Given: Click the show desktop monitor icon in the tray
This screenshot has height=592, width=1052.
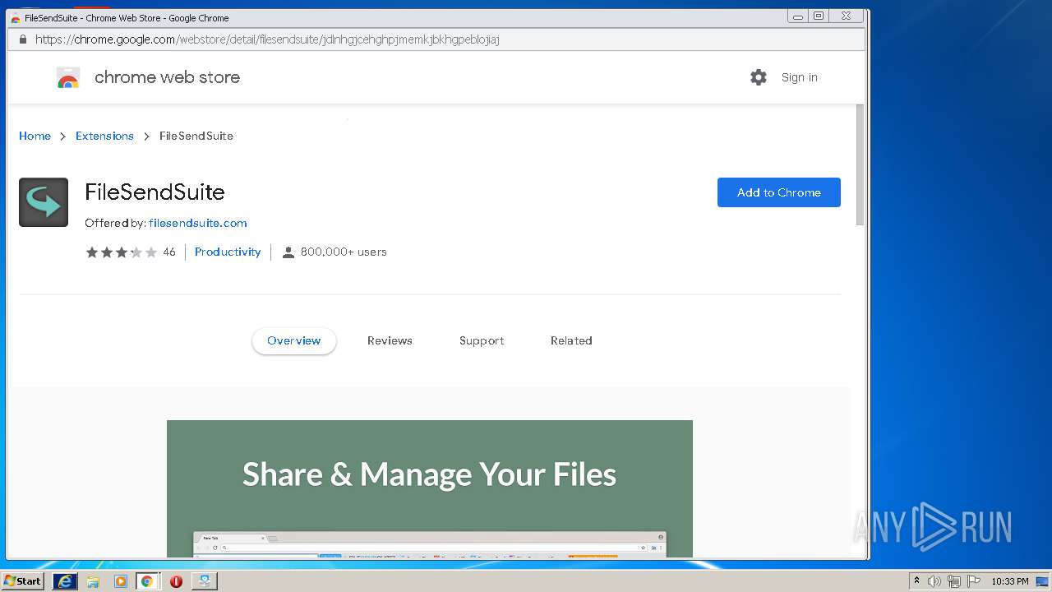Looking at the screenshot, I should click(x=1042, y=581).
